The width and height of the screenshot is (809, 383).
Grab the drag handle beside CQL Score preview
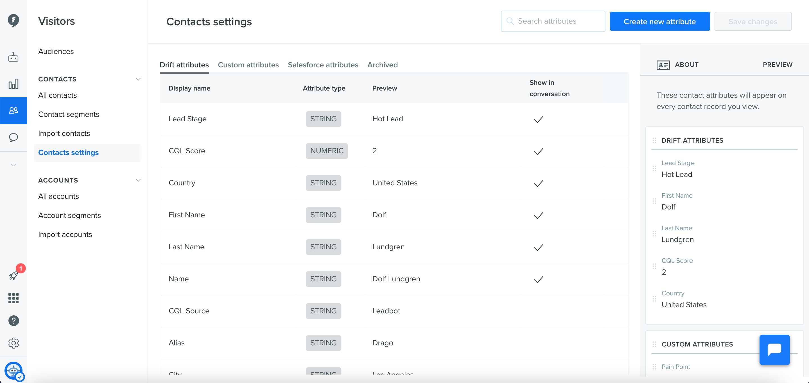[654, 266]
